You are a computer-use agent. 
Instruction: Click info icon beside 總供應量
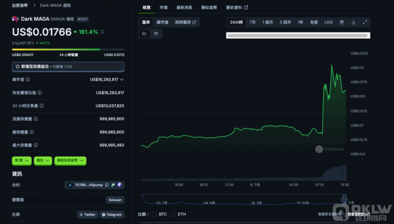click(x=32, y=132)
